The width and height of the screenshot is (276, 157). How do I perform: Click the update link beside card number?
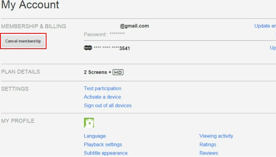click(272, 48)
